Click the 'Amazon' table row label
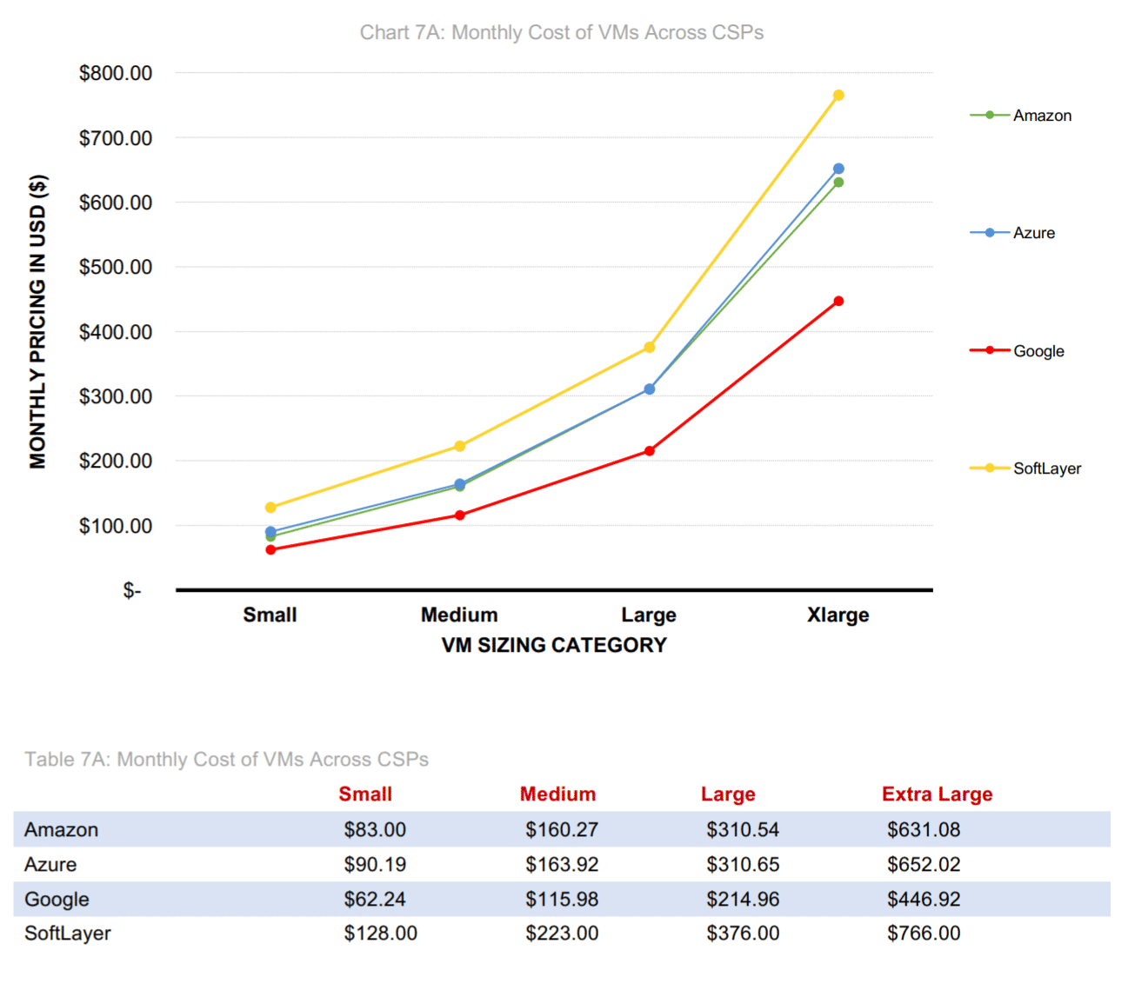This screenshot has width=1128, height=990. [61, 830]
